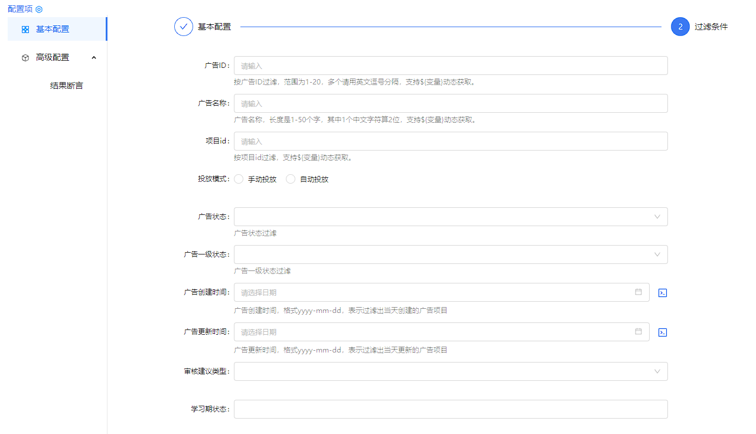756x434 pixels.
Task: Collapse the 高级配置 menu arrow
Action: click(94, 57)
